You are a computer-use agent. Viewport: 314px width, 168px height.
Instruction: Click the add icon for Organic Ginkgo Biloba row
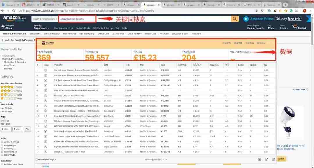45,111
